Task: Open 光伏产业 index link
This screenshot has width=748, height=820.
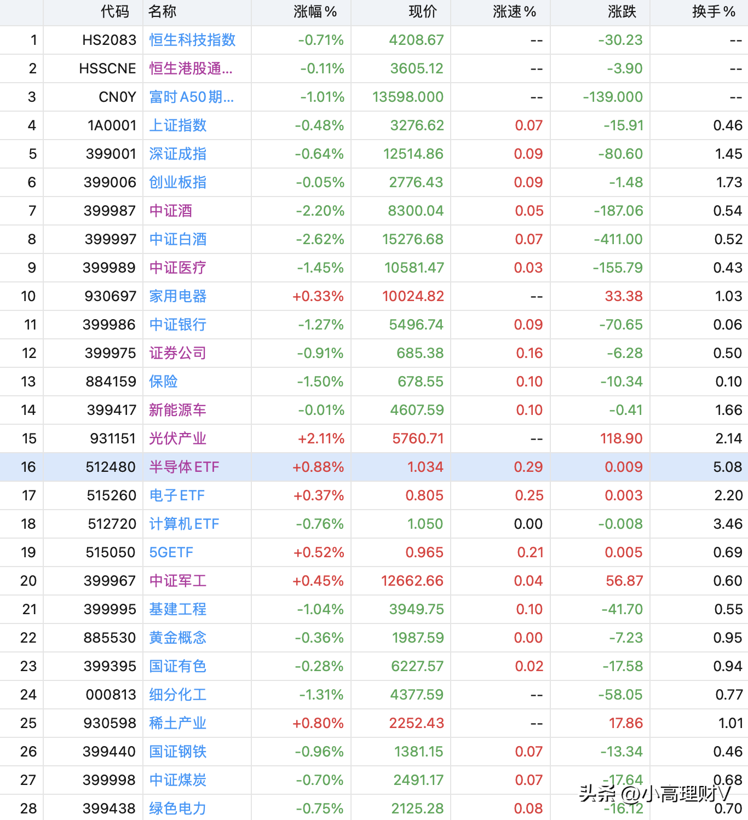Action: coord(178,438)
